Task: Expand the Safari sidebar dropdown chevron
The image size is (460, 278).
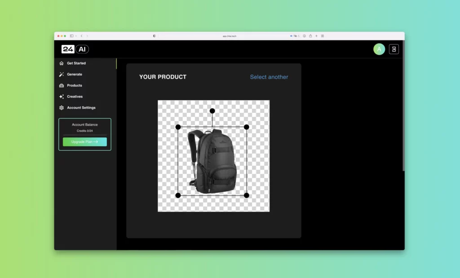Action: (x=76, y=36)
